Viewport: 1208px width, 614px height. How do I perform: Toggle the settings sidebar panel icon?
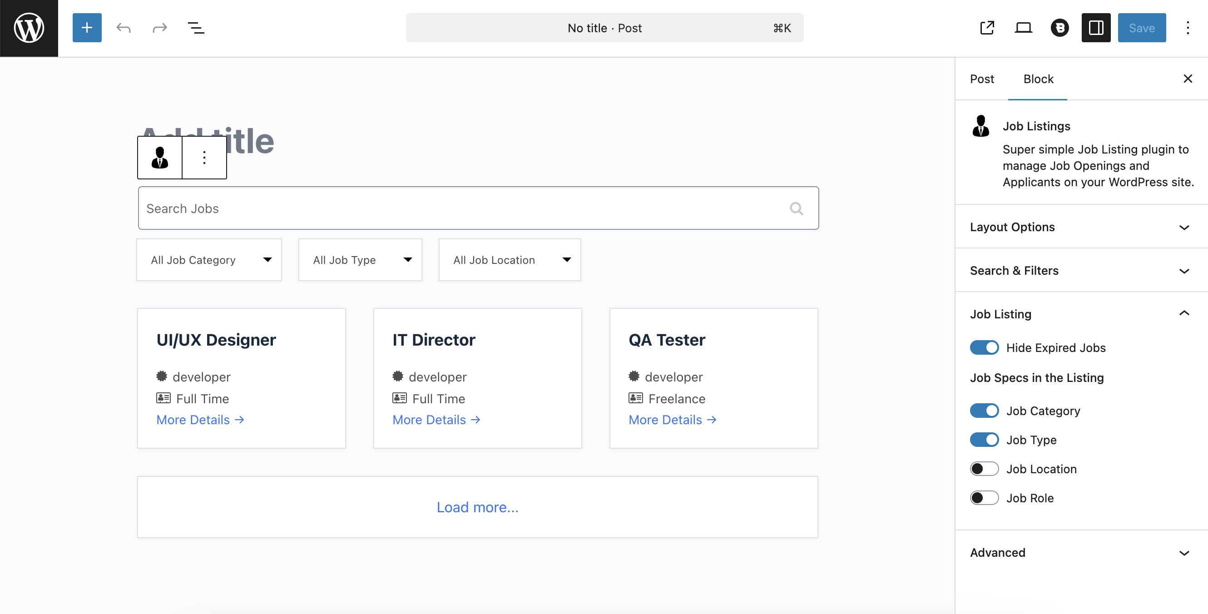point(1095,28)
